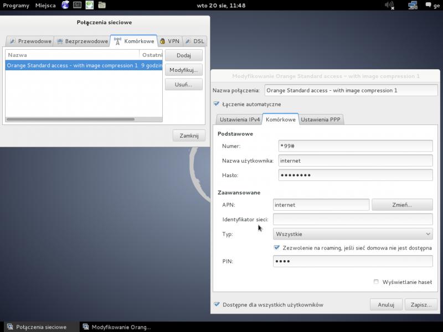Image resolution: width=443 pixels, height=332 pixels.
Task: Click the file manager launcher icon
Action: [102, 6]
